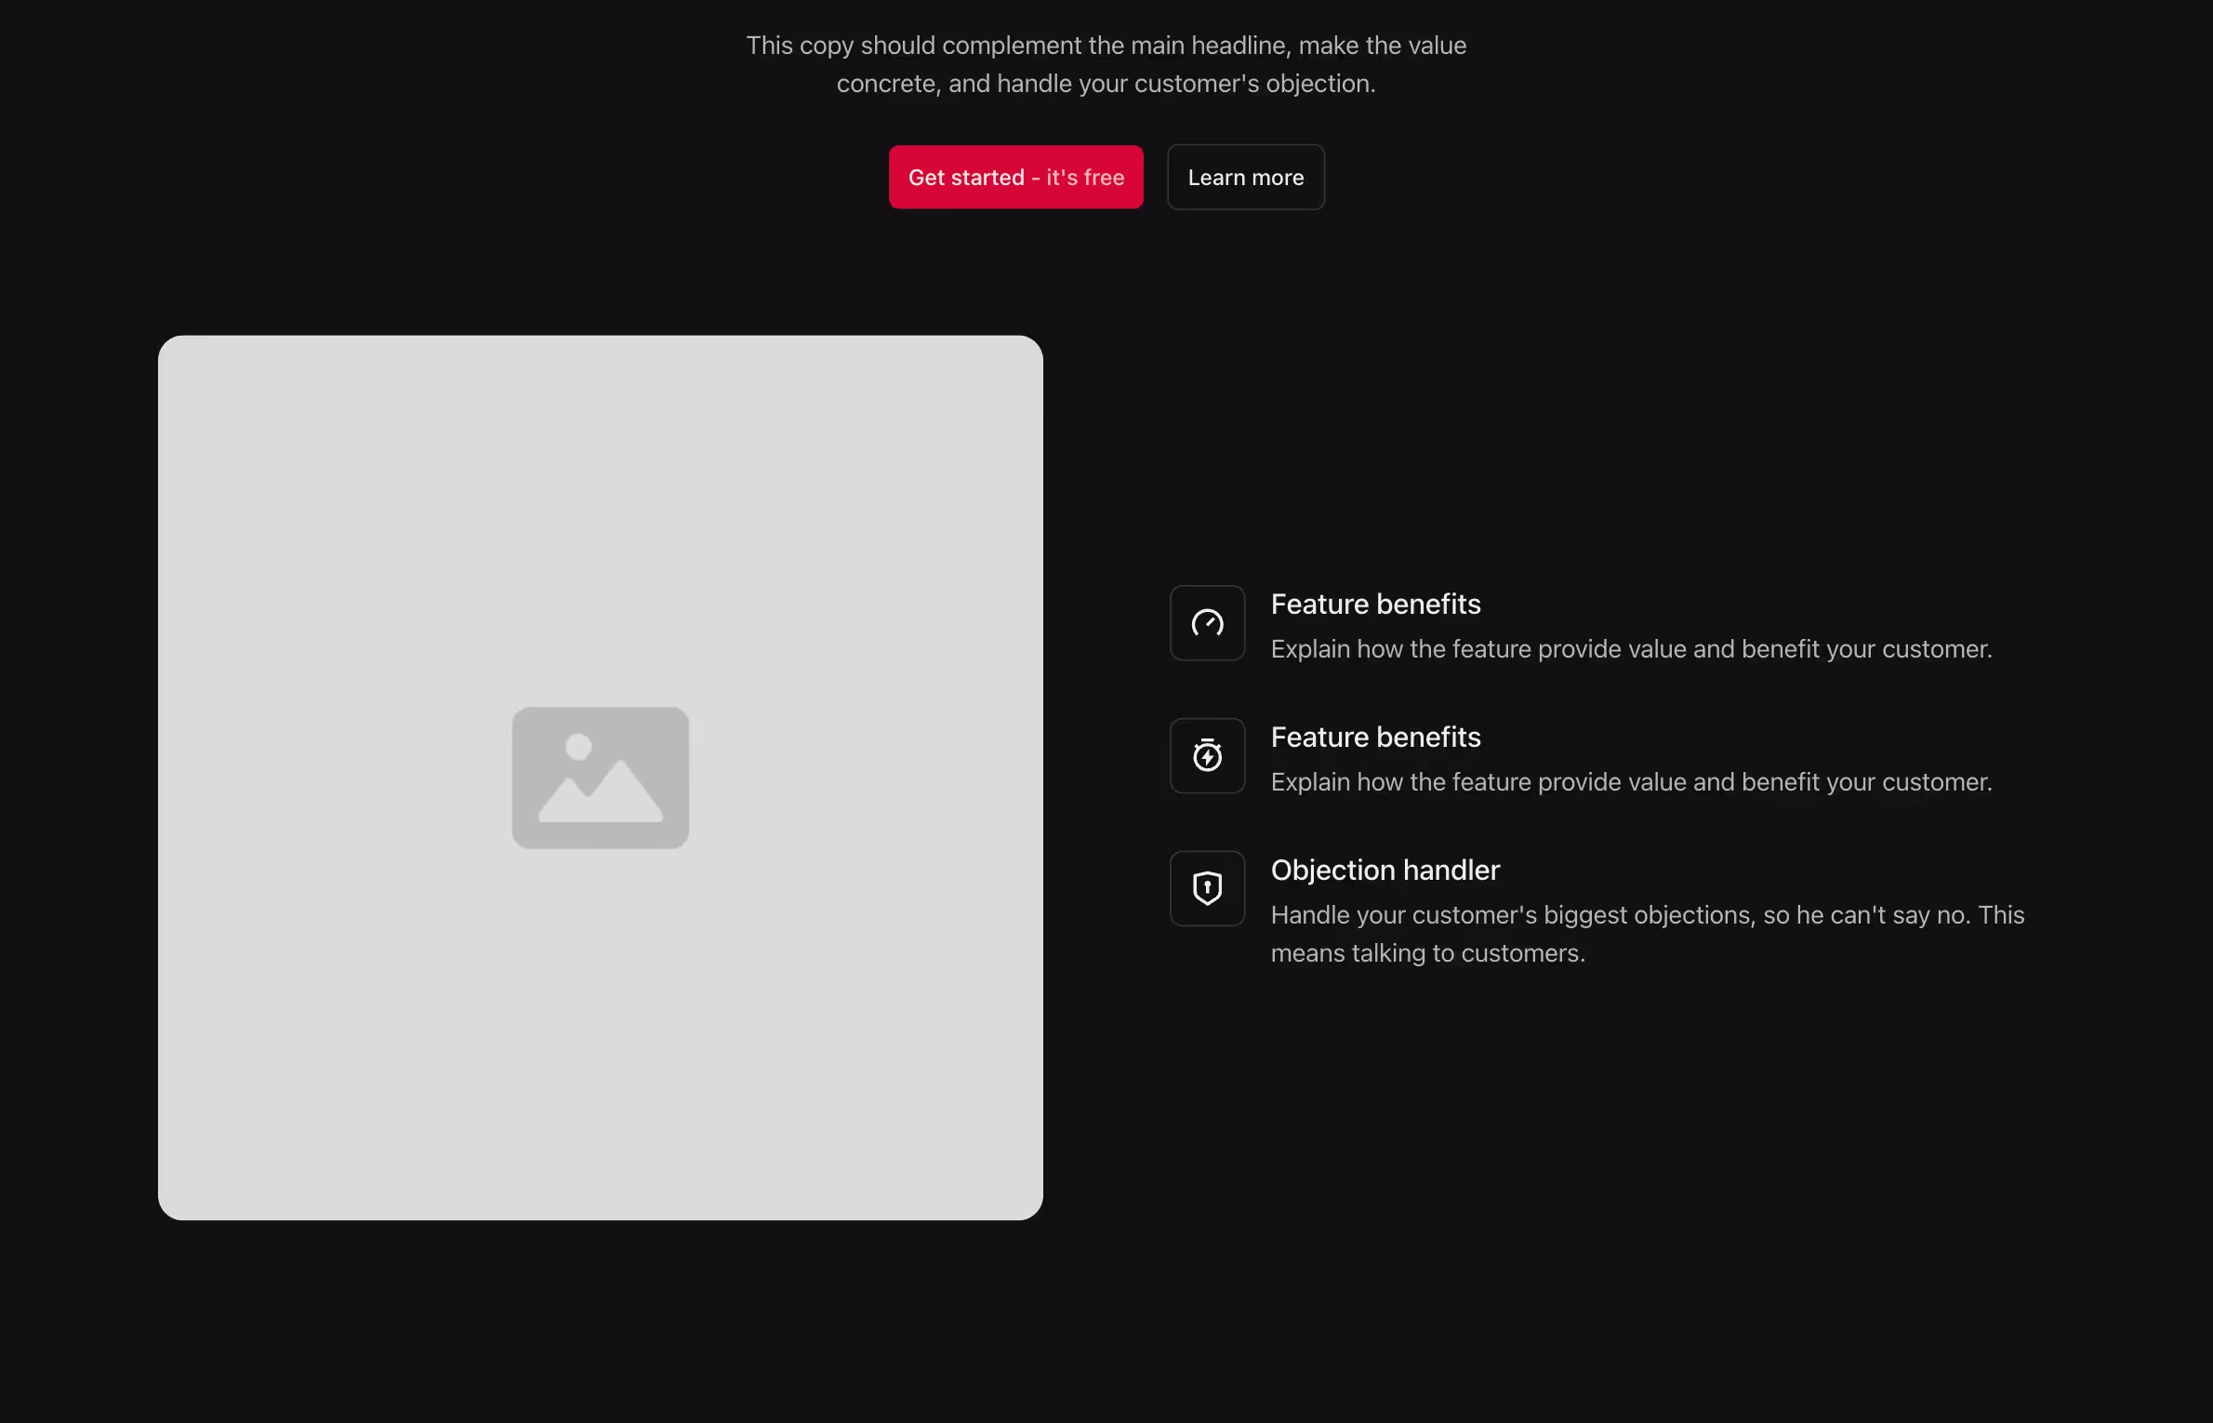Click the sun circle in placeholder icon
The width and height of the screenshot is (2213, 1423).
click(578, 747)
